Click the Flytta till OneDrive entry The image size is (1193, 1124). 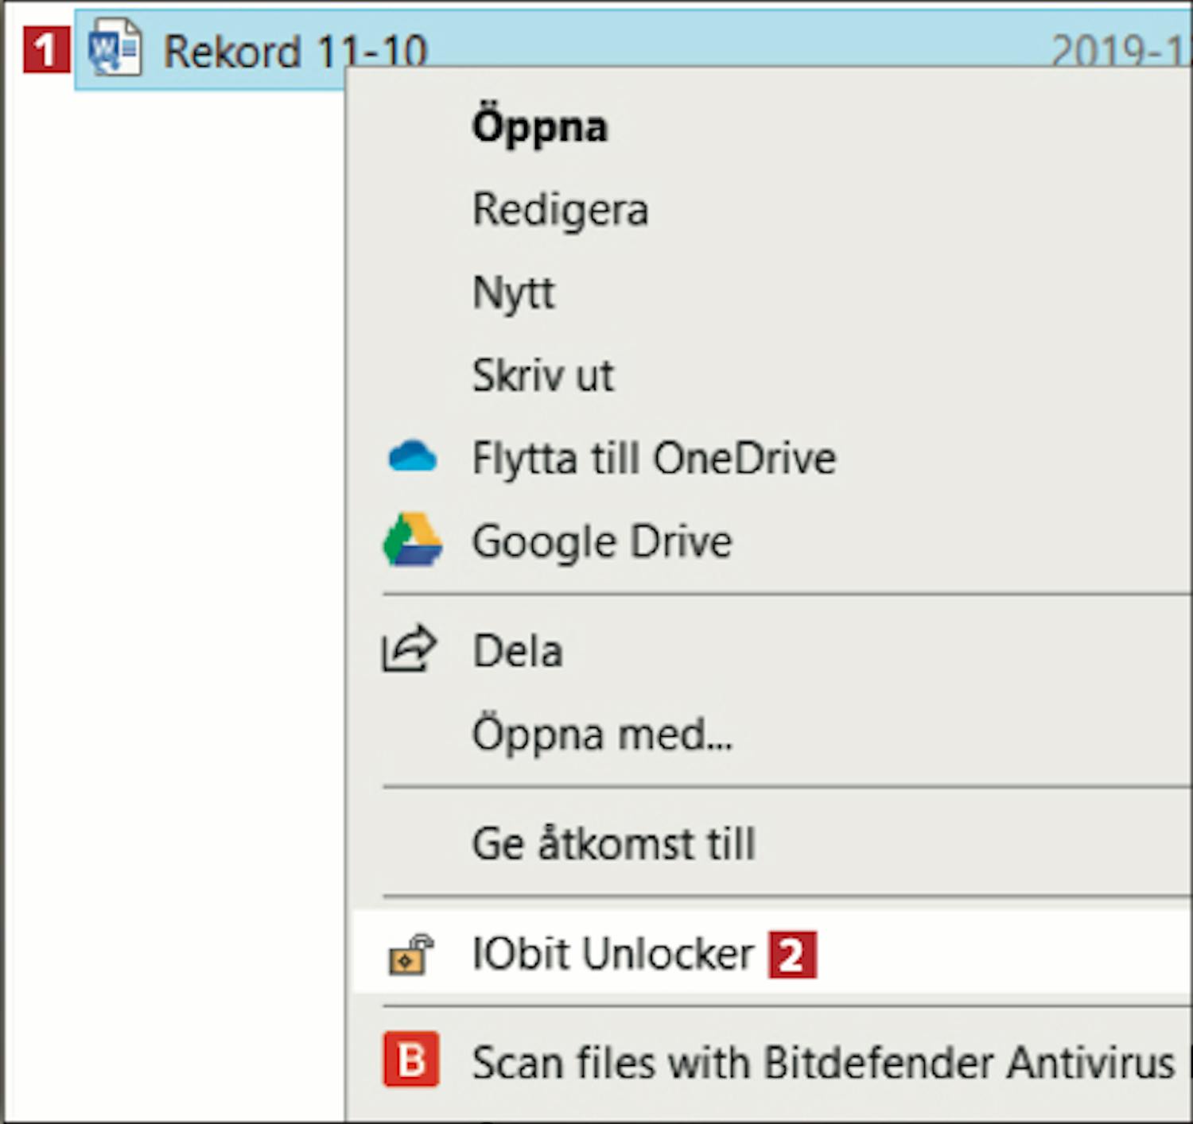(x=654, y=459)
